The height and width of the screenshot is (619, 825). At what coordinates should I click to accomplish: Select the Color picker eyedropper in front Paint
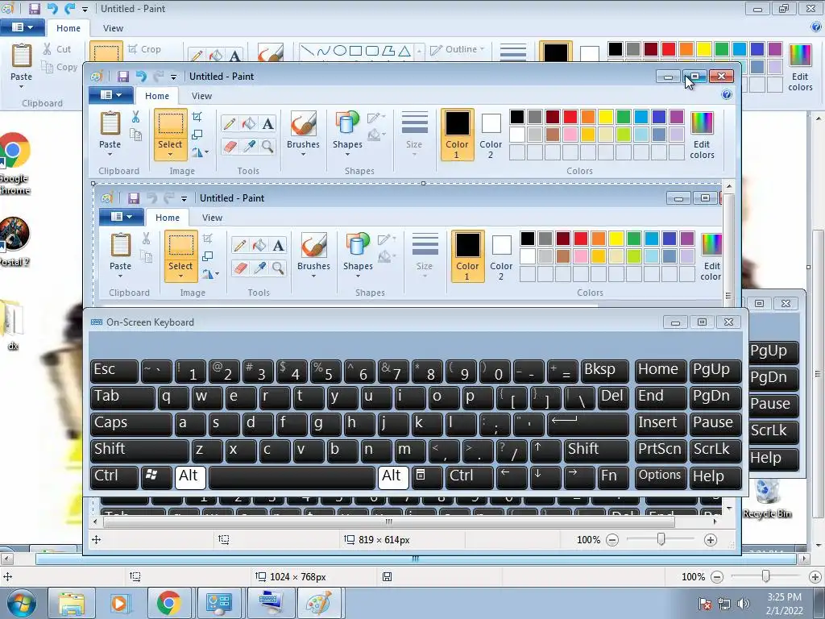click(248, 147)
